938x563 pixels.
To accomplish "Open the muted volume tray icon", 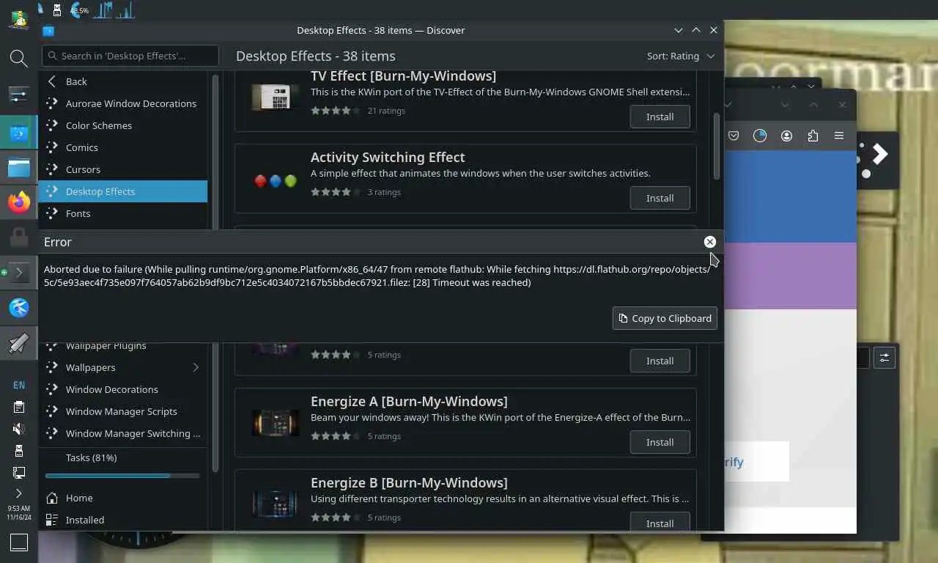I will click(x=18, y=429).
